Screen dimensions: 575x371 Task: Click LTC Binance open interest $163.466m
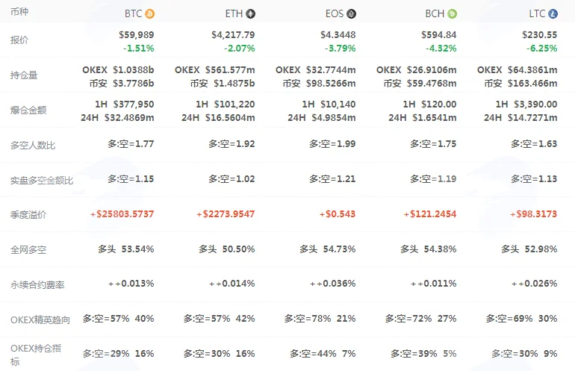coord(532,84)
